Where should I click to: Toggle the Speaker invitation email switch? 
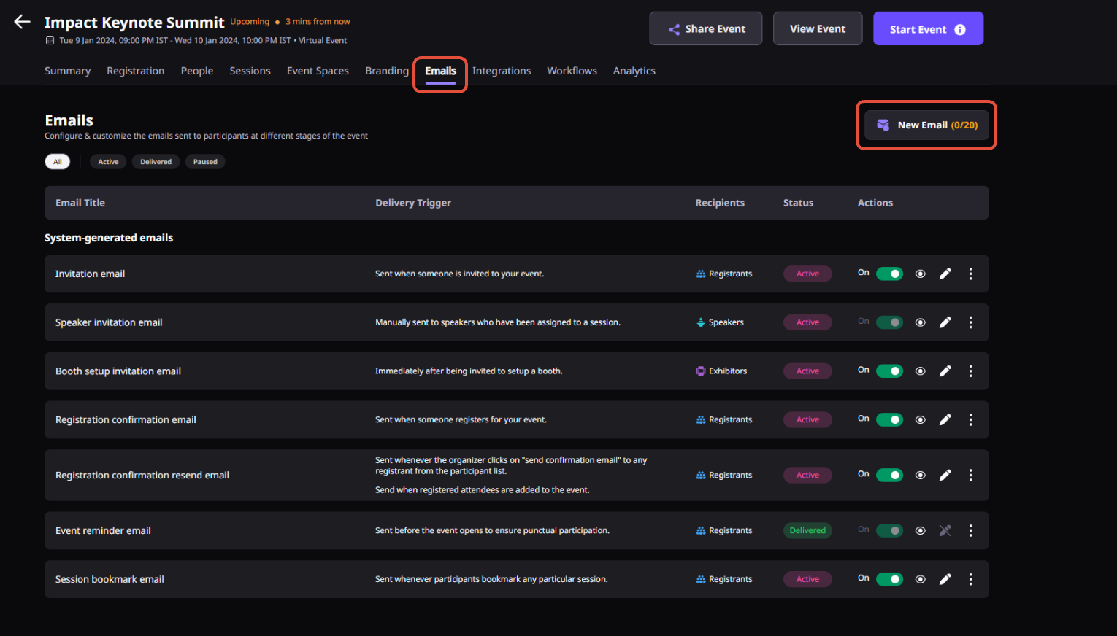tap(889, 322)
